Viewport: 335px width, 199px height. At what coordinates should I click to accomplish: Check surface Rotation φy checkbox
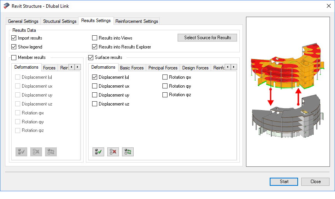tap(165, 86)
